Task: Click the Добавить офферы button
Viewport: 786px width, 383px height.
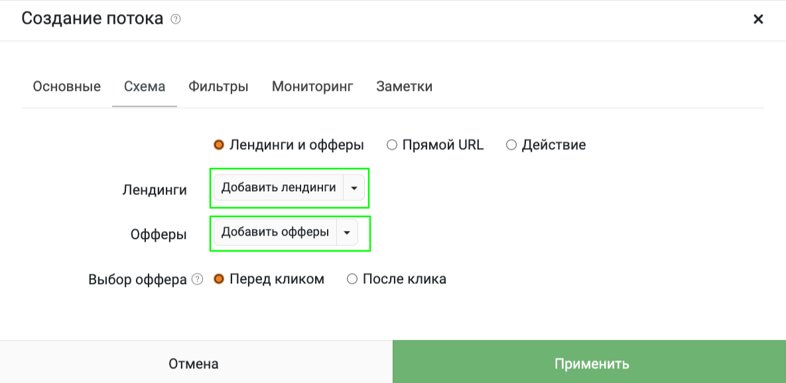Action: (275, 232)
